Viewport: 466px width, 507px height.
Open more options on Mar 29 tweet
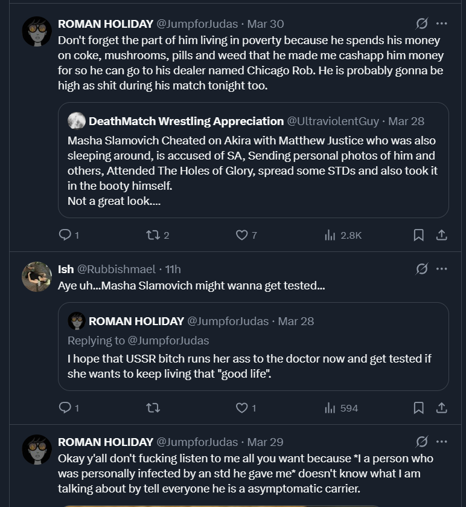(x=442, y=442)
